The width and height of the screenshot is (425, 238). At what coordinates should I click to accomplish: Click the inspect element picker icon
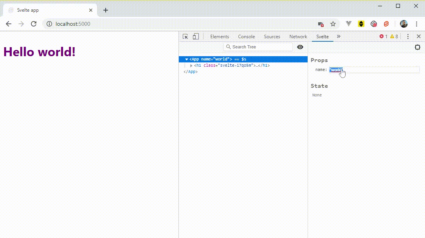[185, 37]
